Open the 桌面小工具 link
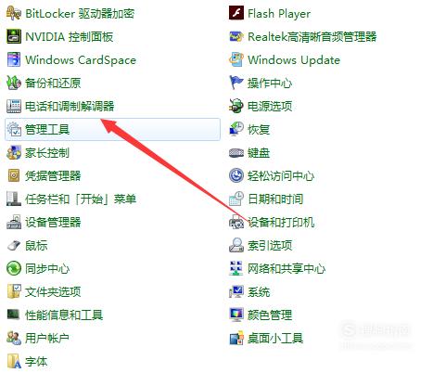The image size is (433, 373). (275, 338)
